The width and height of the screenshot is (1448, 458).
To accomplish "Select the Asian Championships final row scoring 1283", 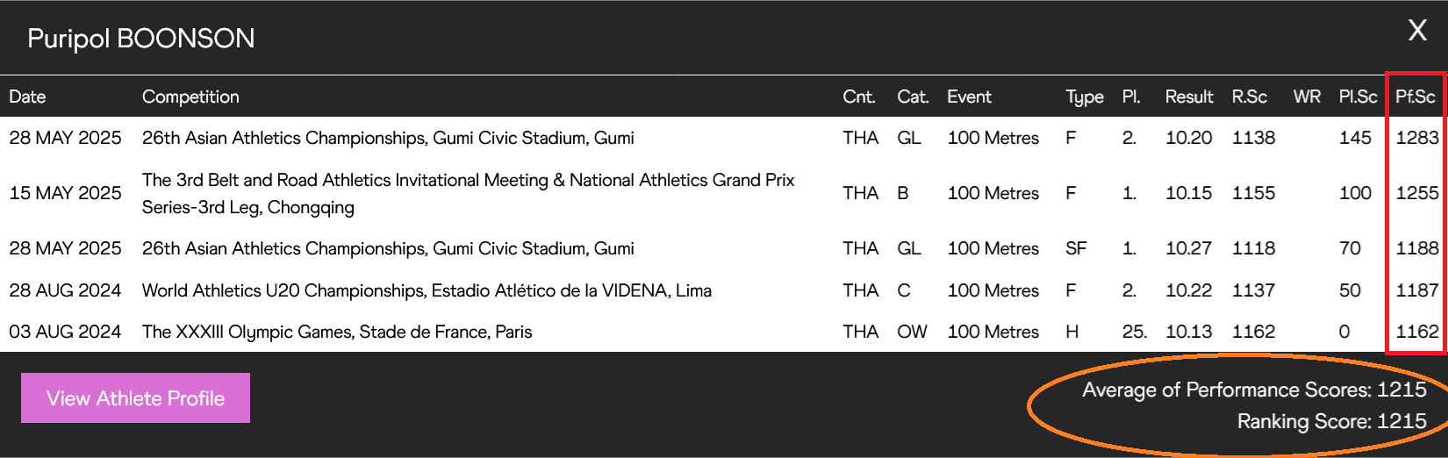I will 724,138.
